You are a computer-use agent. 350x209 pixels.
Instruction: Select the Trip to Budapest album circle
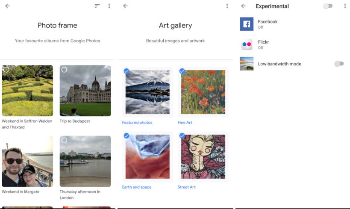[x=64, y=69]
